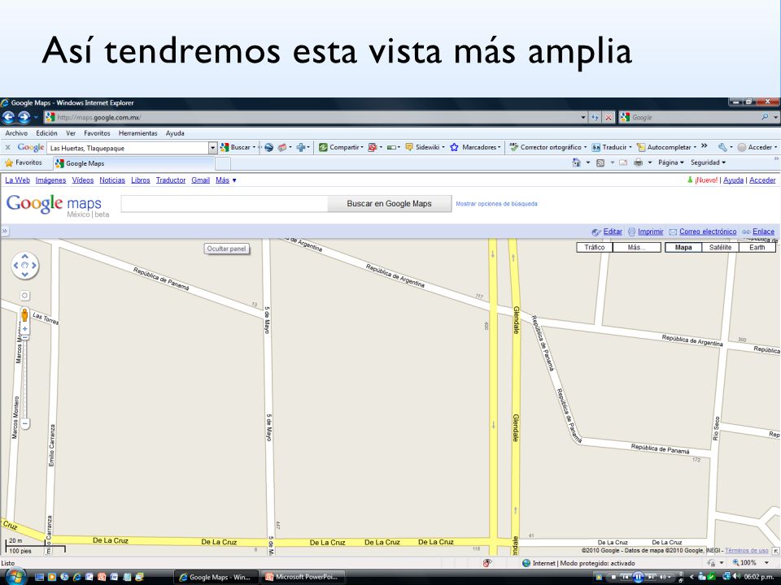
Task: Open the Google Toolbar search box dropdown
Action: [212, 148]
